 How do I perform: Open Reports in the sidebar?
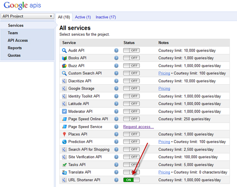point(15,48)
